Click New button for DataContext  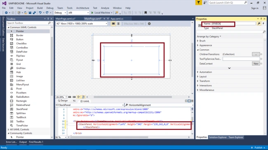point(256,64)
